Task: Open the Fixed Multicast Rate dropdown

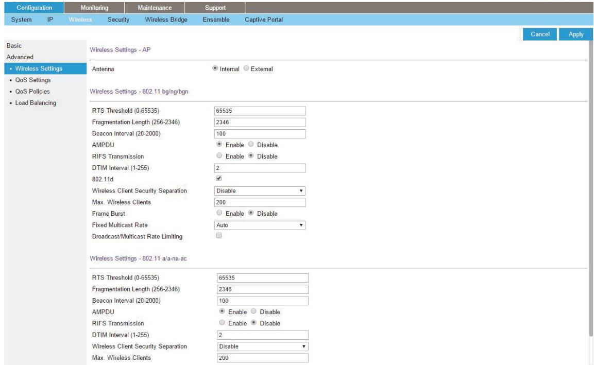Action: (260, 225)
